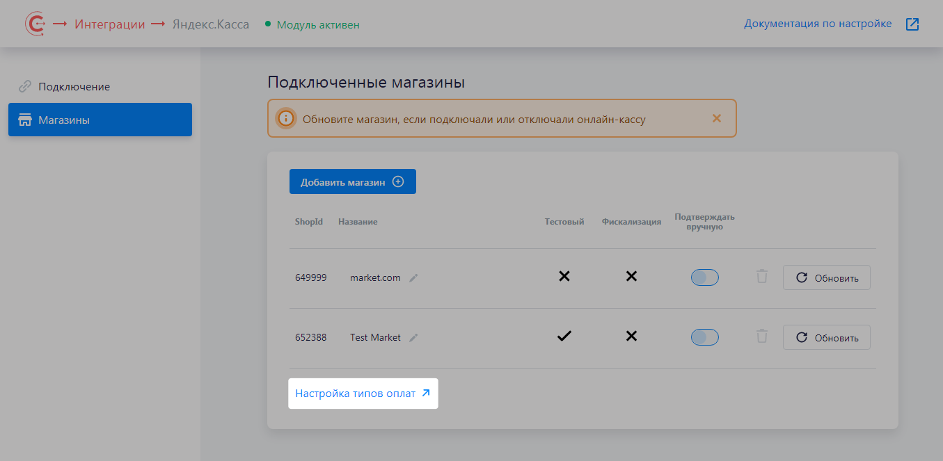
Task: Refresh the market.com shop with Обновить
Action: point(826,277)
